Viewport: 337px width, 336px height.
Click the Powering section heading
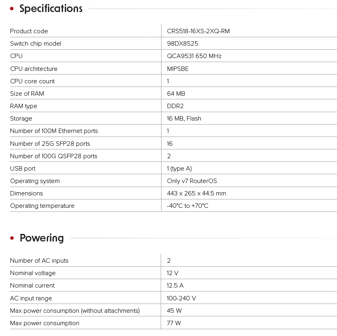click(x=42, y=238)
